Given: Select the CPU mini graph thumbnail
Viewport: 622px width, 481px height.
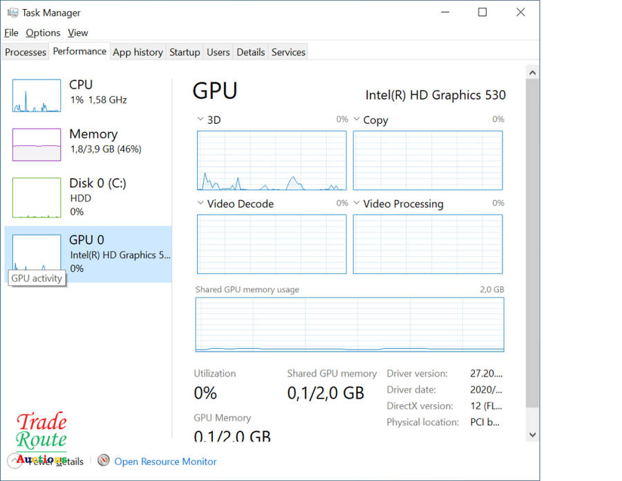Looking at the screenshot, I should 37,96.
